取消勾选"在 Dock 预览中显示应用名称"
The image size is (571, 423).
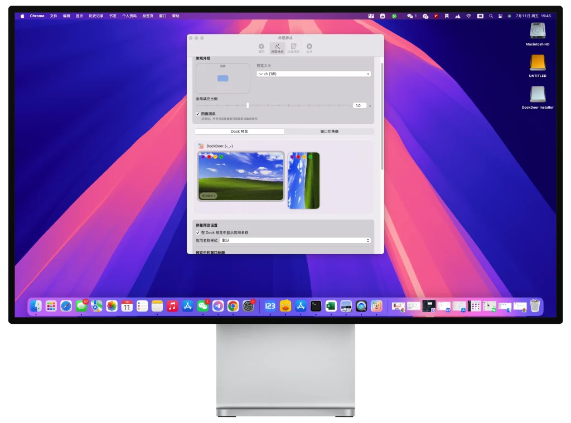198,232
